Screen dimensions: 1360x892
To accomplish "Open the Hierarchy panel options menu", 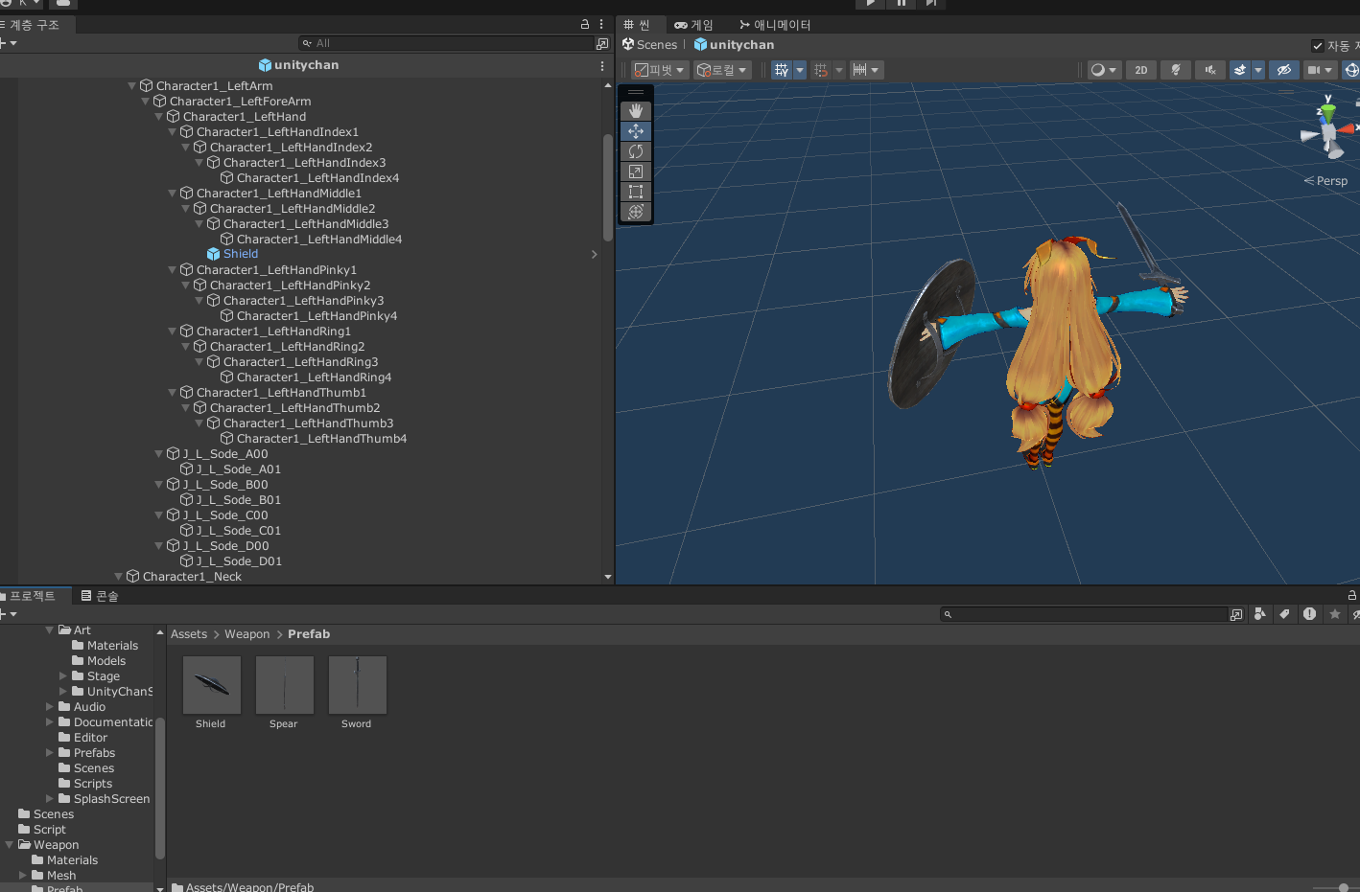I will pos(601,24).
